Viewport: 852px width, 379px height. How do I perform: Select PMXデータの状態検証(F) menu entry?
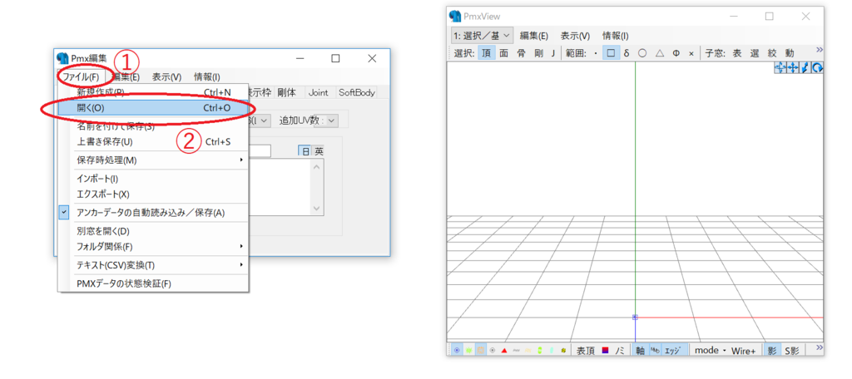coord(154,283)
